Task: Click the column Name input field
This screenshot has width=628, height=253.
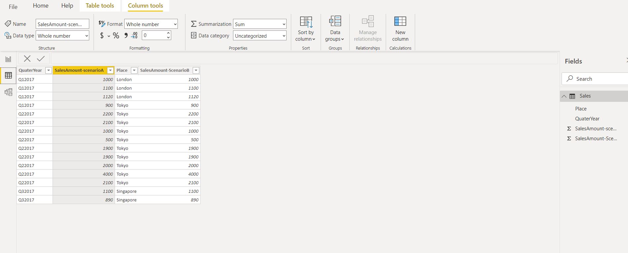Action: [62, 24]
